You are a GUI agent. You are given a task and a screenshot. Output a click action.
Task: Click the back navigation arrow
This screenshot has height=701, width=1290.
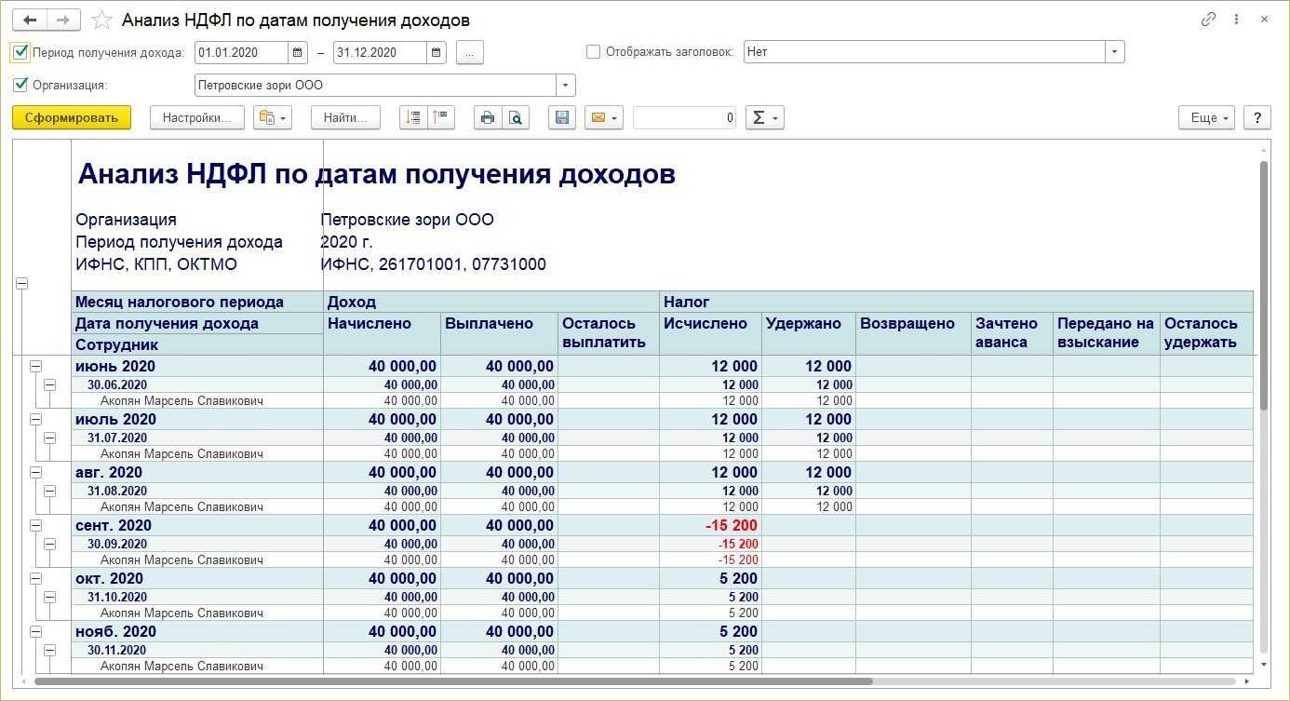coord(30,20)
